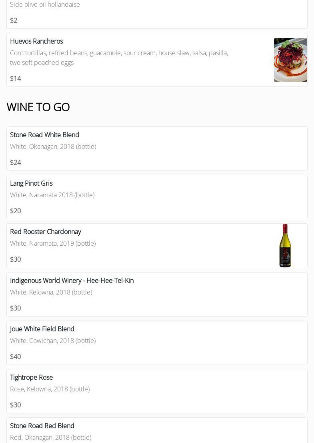Click the $20 Lang Pinot Gris price

15,211
